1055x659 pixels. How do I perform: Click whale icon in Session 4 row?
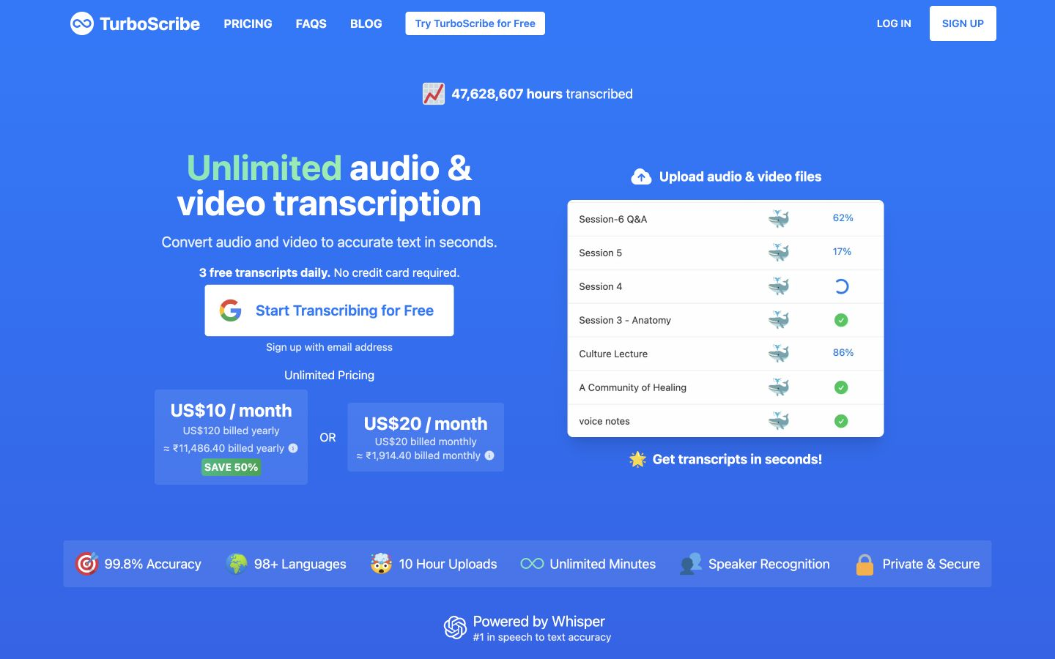(x=778, y=286)
